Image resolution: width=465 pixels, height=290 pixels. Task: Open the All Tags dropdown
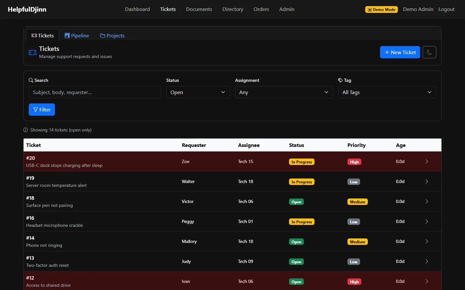click(x=387, y=92)
